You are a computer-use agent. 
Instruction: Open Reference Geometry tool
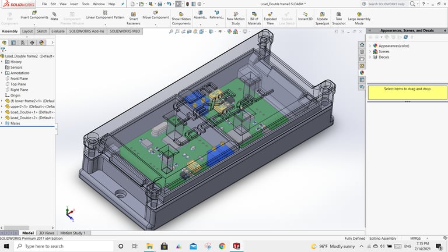point(216,15)
